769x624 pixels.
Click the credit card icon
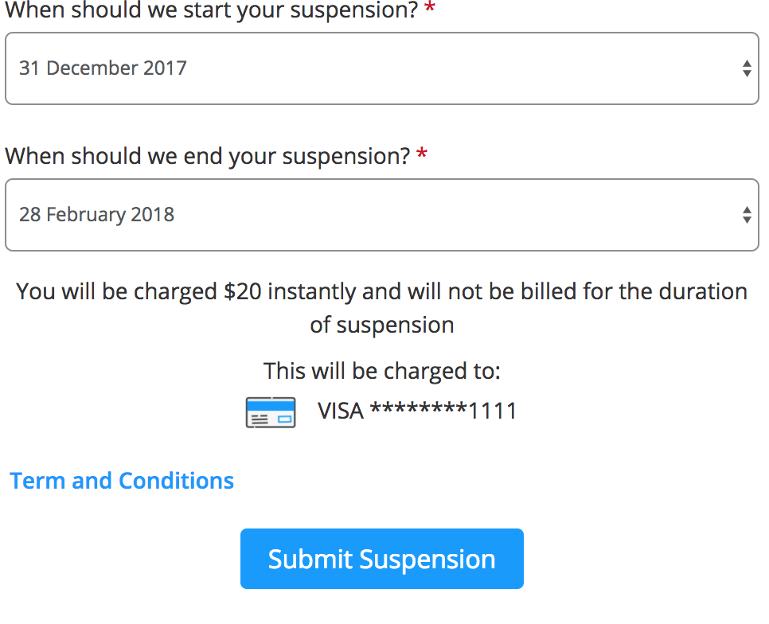(271, 412)
